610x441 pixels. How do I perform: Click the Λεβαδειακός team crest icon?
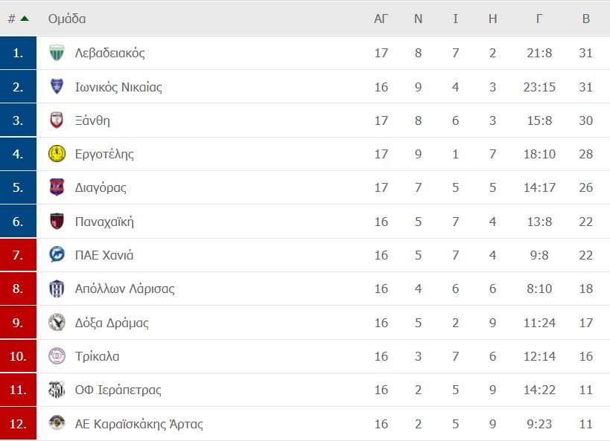57,53
